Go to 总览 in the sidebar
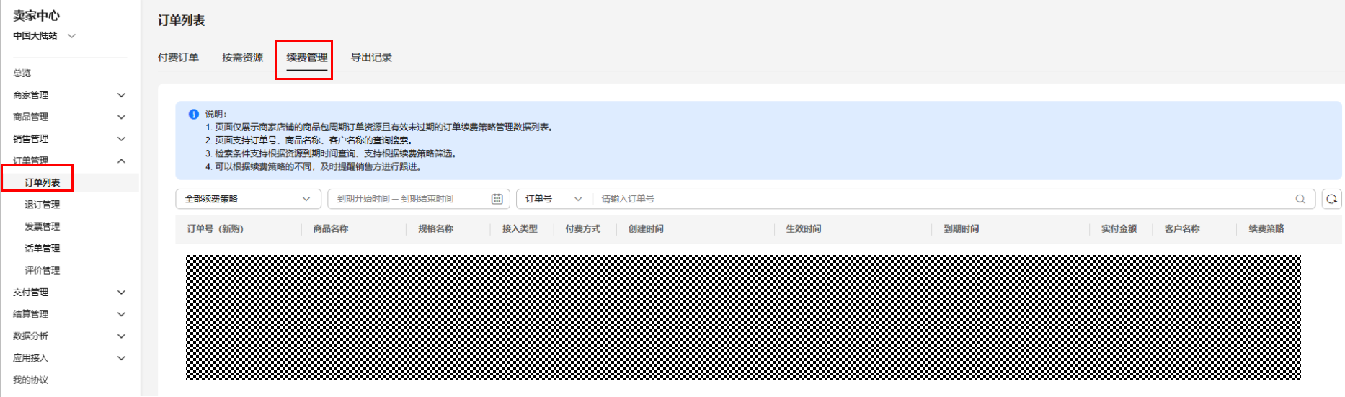The height and width of the screenshot is (397, 1345). (x=22, y=73)
